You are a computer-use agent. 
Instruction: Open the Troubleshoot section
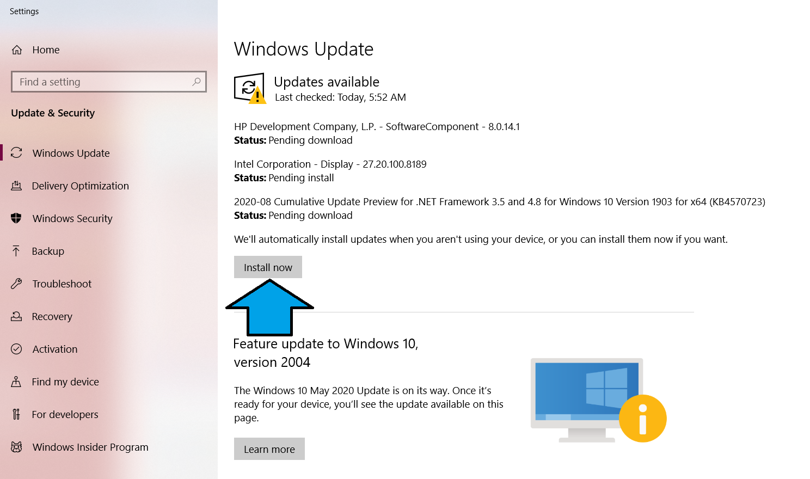(62, 284)
